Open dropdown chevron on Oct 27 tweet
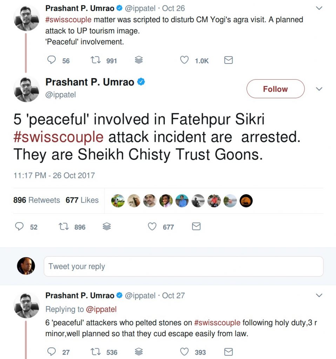336x359 pixels. [x=319, y=296]
